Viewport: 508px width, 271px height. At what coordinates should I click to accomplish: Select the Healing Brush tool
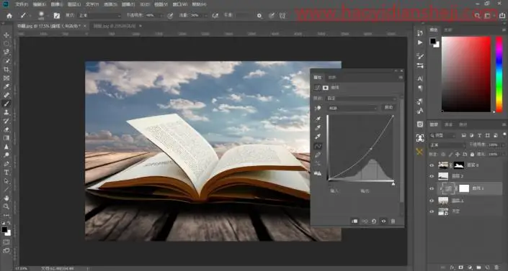tap(6, 95)
